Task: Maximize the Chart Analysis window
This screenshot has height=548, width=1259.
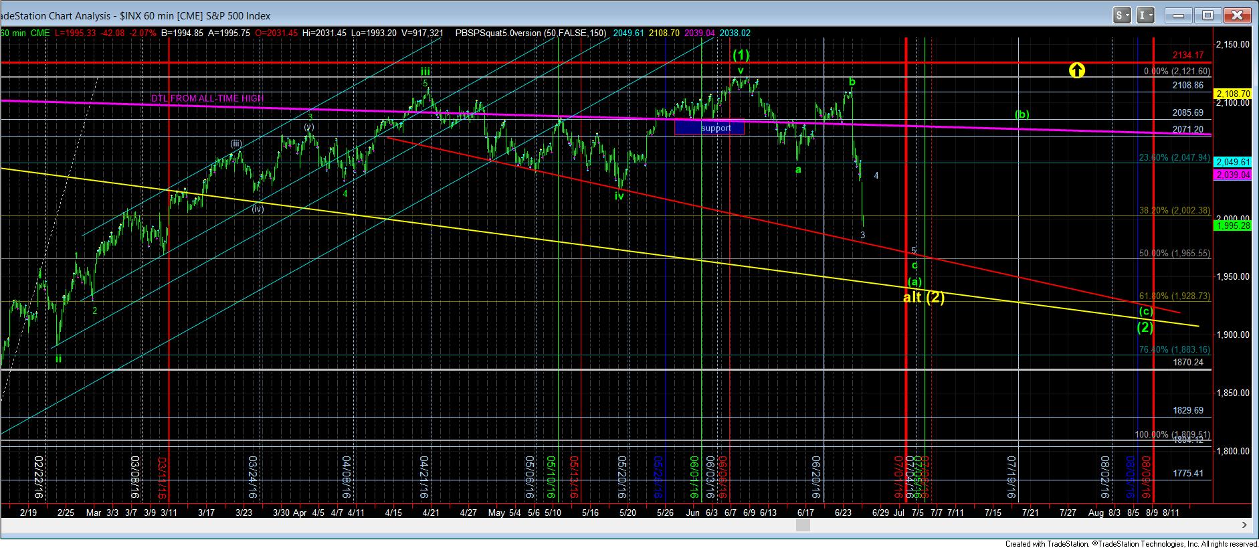Action: tap(1207, 15)
